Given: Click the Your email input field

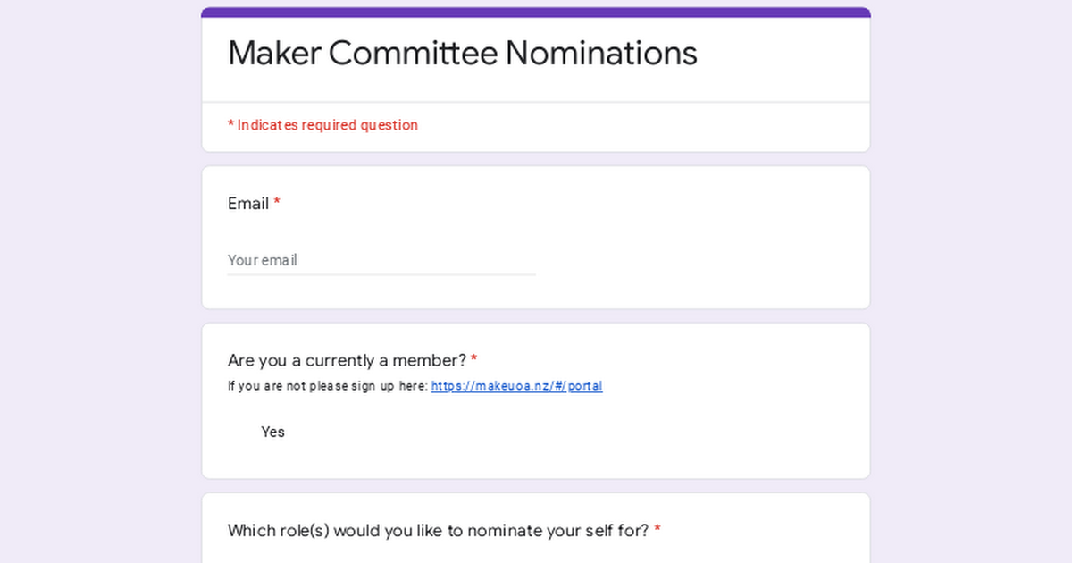Looking at the screenshot, I should point(381,260).
